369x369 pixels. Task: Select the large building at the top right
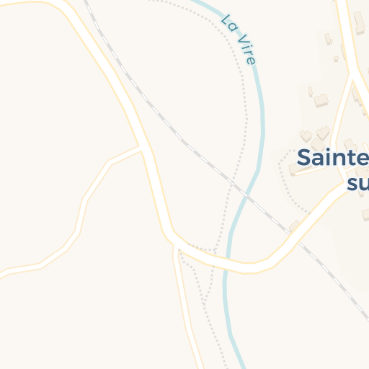pyautogui.click(x=359, y=23)
